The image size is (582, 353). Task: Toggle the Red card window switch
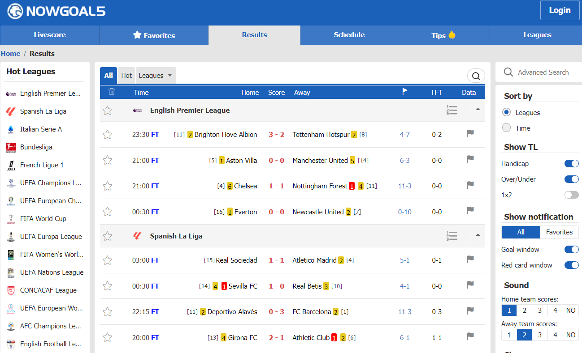(571, 265)
